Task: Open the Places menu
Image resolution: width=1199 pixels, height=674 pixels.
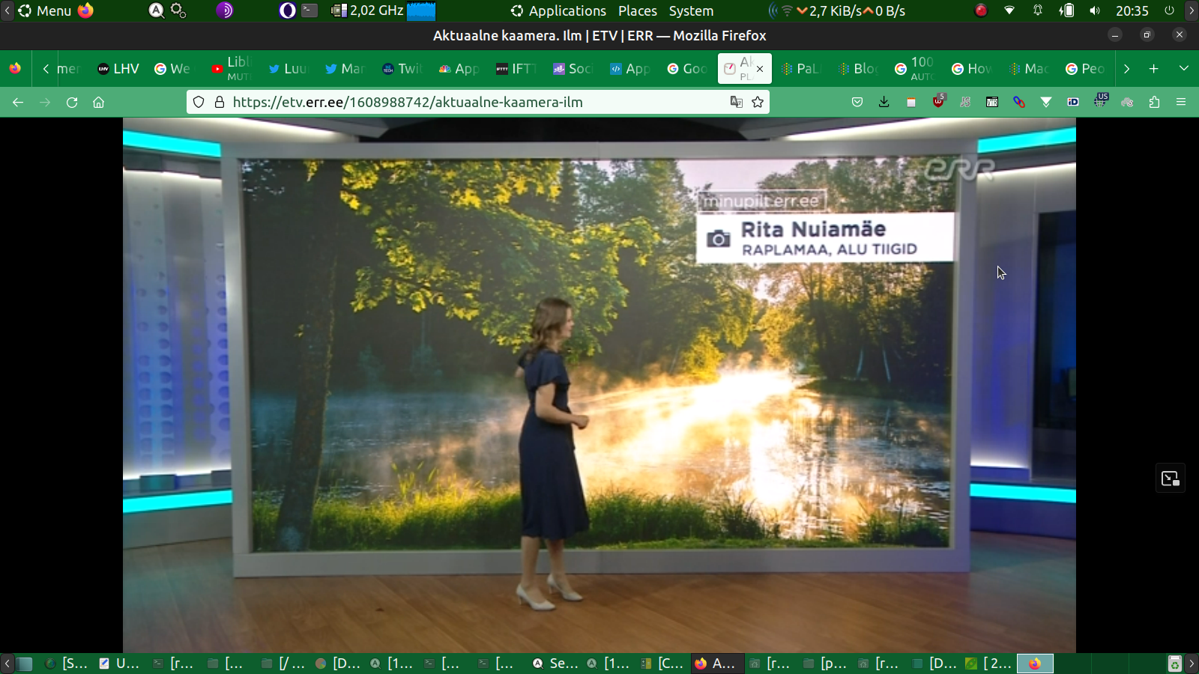Action: (638, 10)
